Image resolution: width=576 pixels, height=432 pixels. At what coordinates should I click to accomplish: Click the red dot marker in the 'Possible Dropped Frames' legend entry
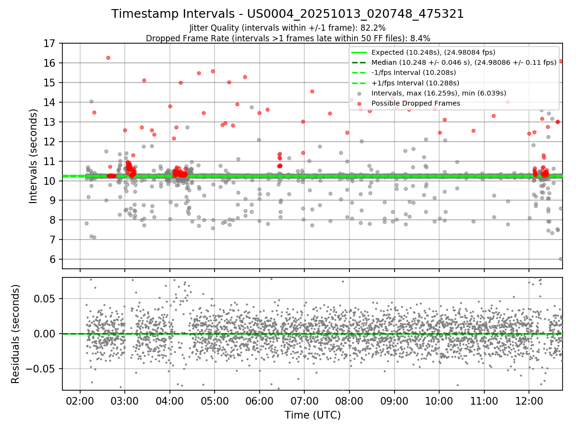(359, 104)
